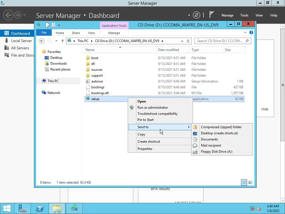Expand the Explorer ribbon chevron
The image size is (285, 214).
tap(245, 32)
